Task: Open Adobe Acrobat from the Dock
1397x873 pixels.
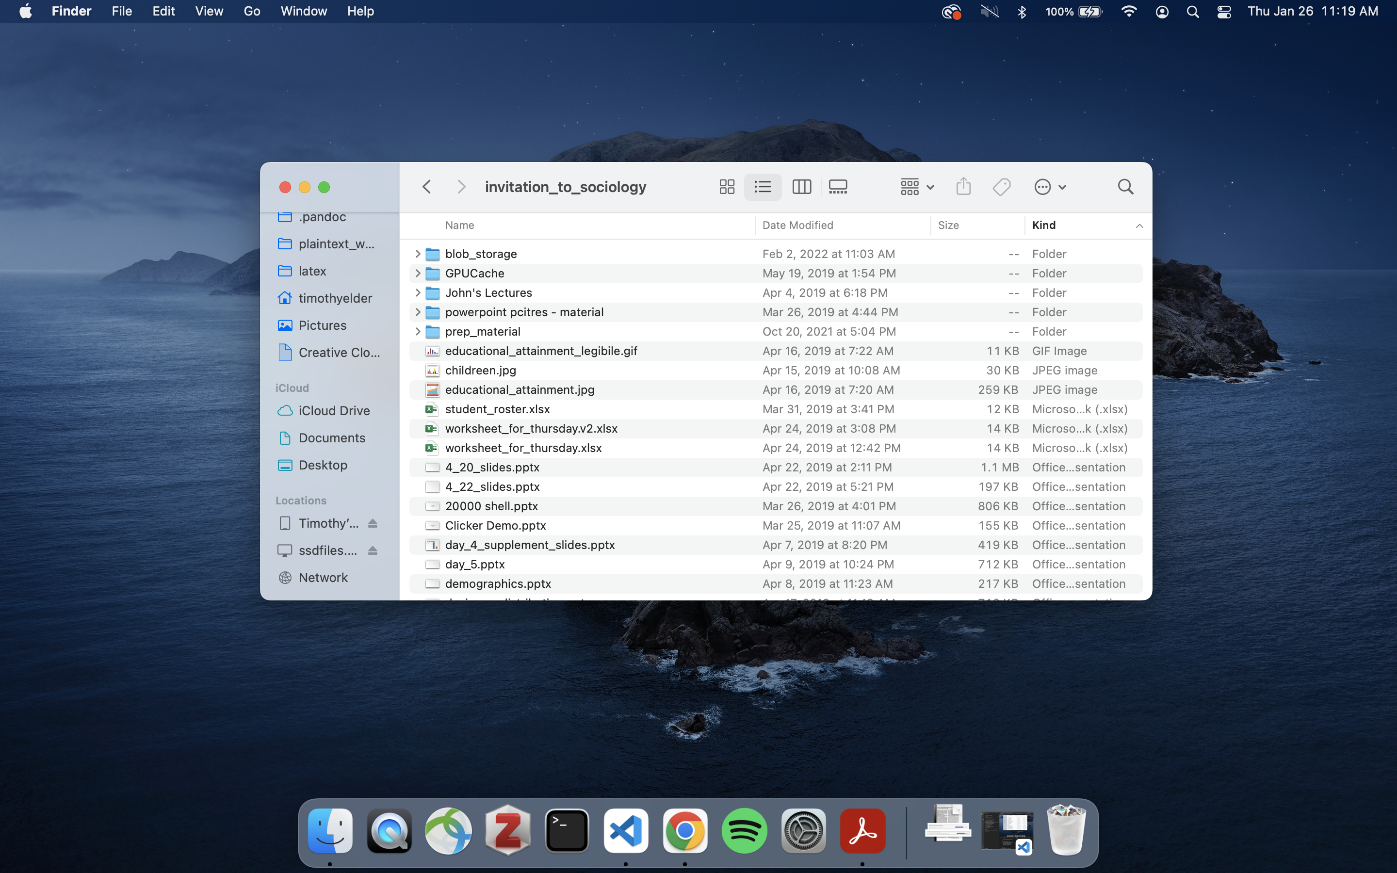Action: click(862, 831)
